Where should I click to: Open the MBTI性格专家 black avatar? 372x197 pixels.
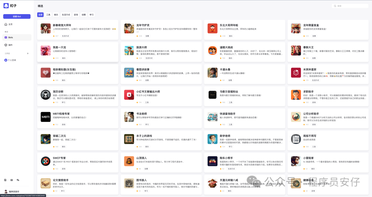pos(45,117)
